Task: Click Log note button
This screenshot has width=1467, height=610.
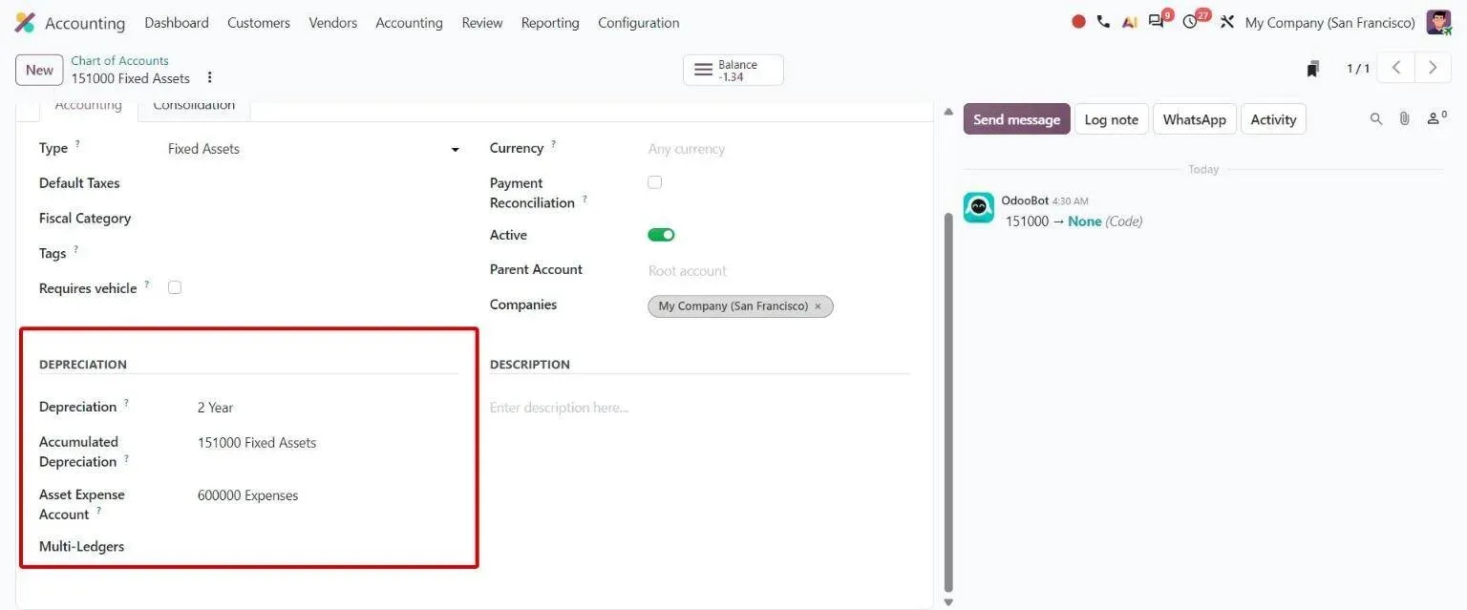Action: [1112, 119]
